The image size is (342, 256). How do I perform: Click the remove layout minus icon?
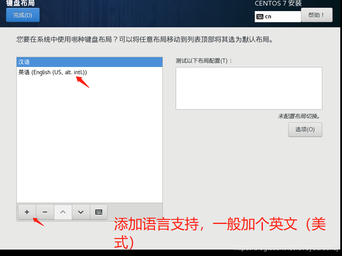[x=44, y=212]
